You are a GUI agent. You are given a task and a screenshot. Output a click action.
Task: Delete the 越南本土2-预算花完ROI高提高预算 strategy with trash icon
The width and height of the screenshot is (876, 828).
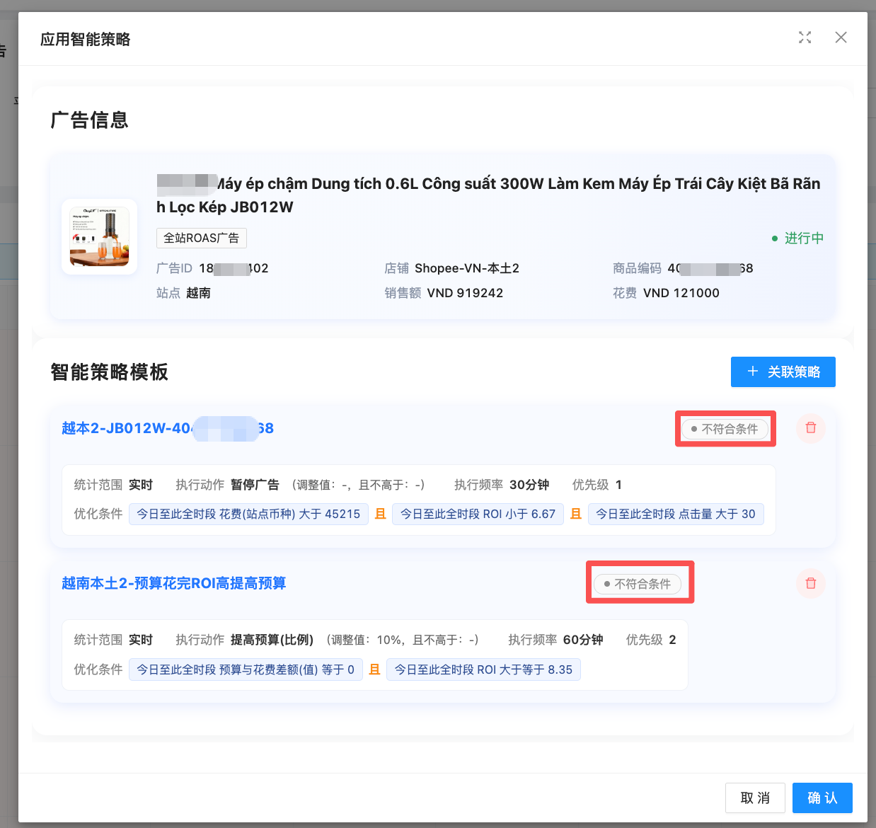point(811,583)
